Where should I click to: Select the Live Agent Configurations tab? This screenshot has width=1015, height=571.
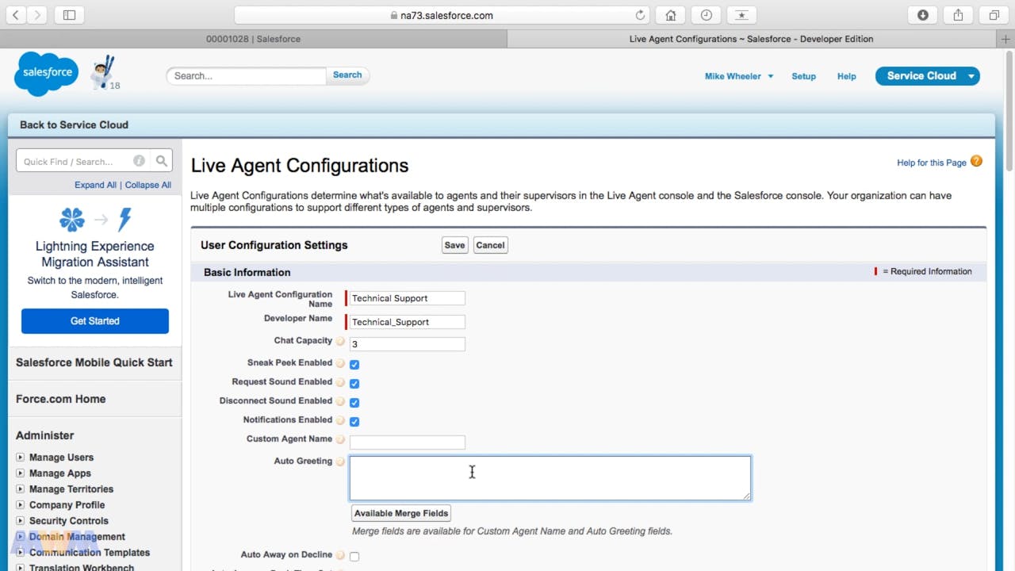[x=751, y=39]
